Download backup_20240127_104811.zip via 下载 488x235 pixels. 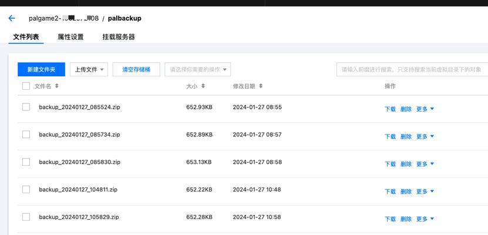391,192
